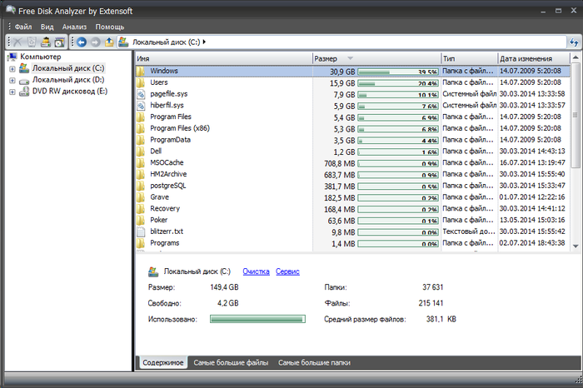Go up one folder level icon
The height and width of the screenshot is (388, 583).
click(x=109, y=42)
